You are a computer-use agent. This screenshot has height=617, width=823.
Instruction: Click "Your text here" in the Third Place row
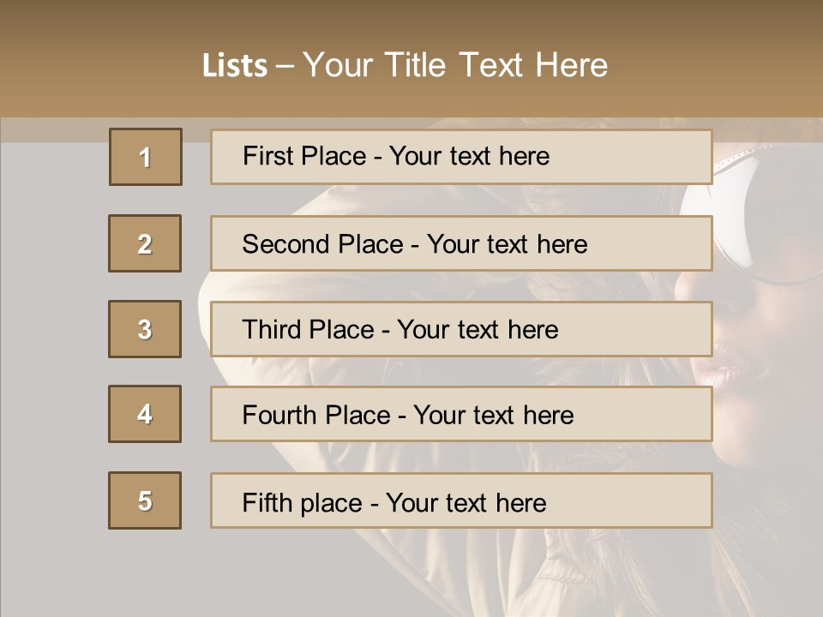click(x=478, y=330)
